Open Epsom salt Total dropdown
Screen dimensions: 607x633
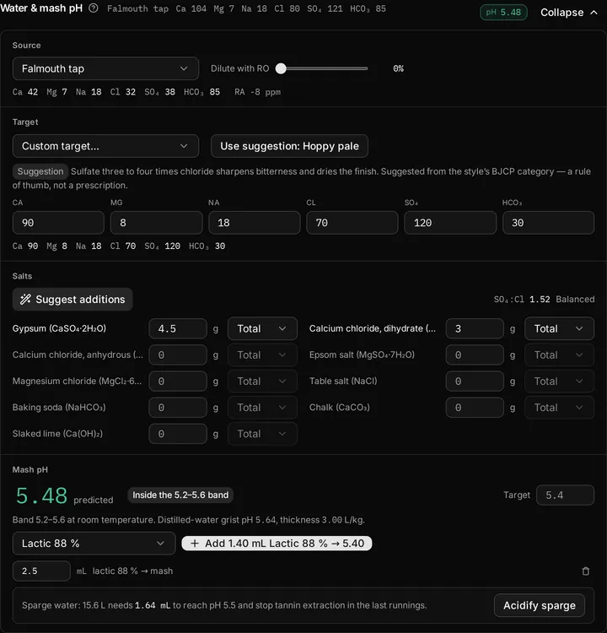click(560, 354)
